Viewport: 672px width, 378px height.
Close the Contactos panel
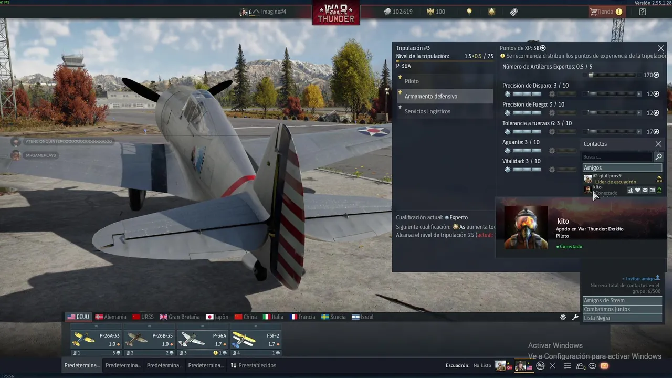(x=658, y=144)
